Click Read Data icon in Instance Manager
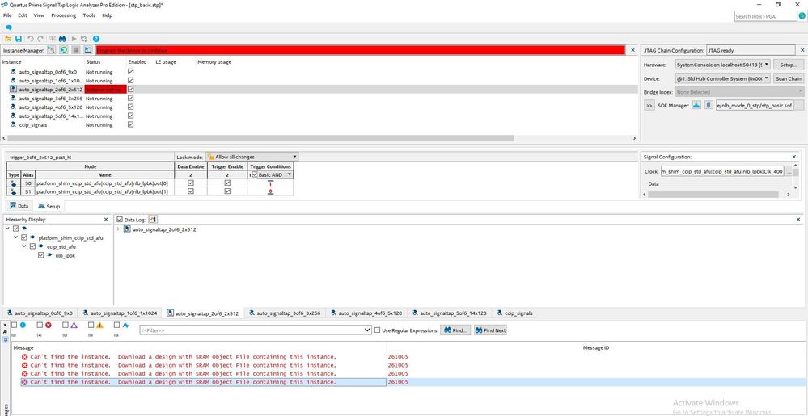 88,50
